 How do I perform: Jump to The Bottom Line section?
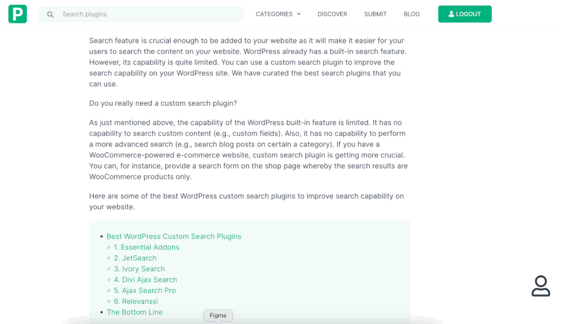click(x=134, y=311)
